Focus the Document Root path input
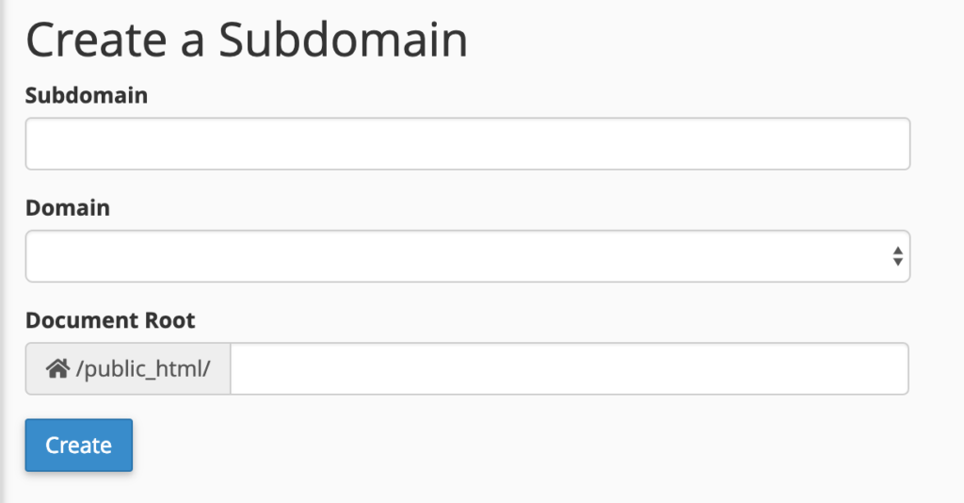 tap(570, 369)
